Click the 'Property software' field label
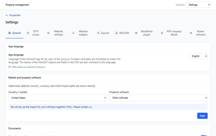Image resolution: width=216 pixels, height=136 pixels. click(x=119, y=92)
